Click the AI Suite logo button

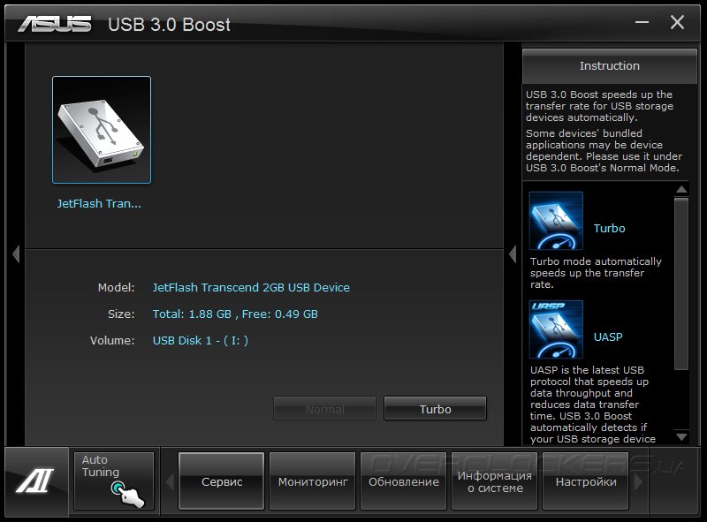tap(35, 480)
